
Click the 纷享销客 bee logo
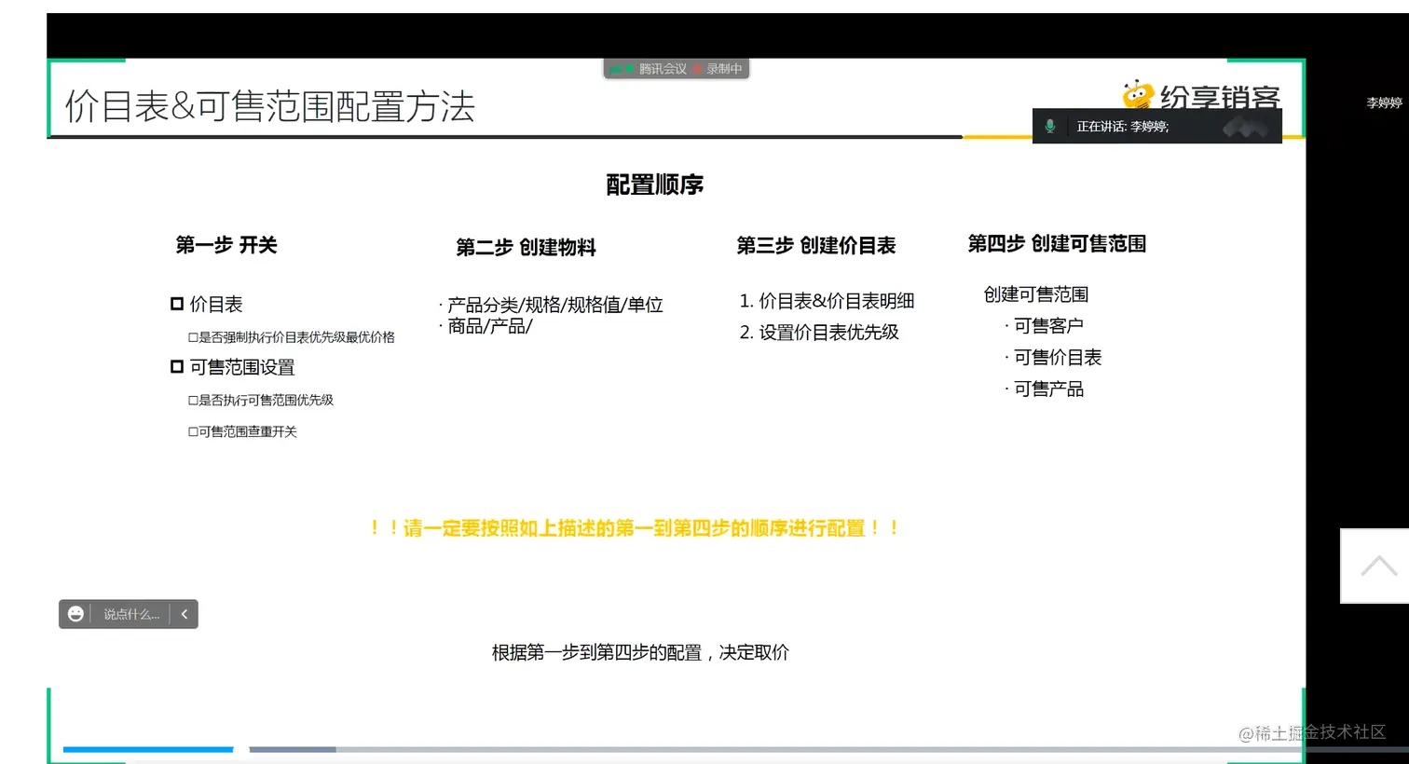point(1201,94)
